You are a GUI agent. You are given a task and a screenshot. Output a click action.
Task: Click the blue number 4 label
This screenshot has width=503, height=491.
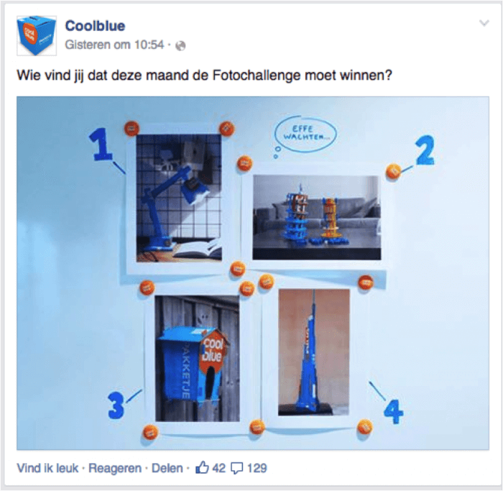click(x=393, y=411)
